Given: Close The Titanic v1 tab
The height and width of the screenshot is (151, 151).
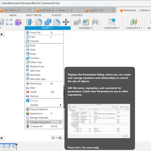Looking at the screenshot, I should coord(30,10).
